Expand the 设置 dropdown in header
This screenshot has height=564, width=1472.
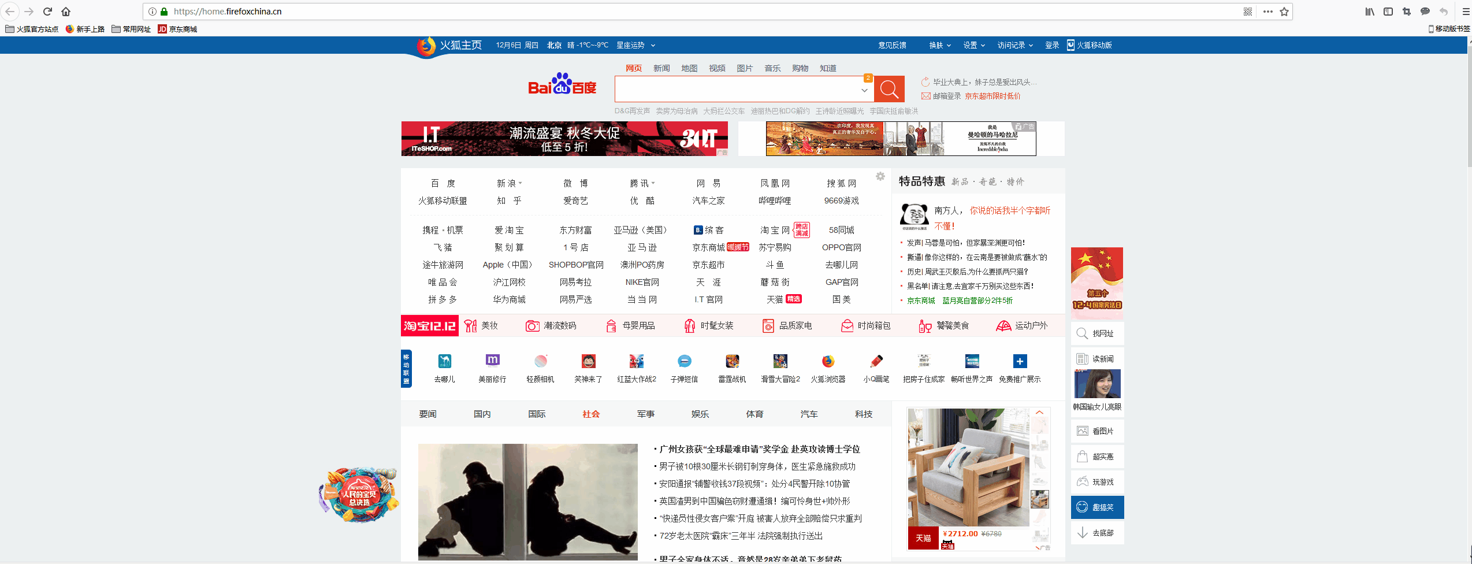click(973, 45)
